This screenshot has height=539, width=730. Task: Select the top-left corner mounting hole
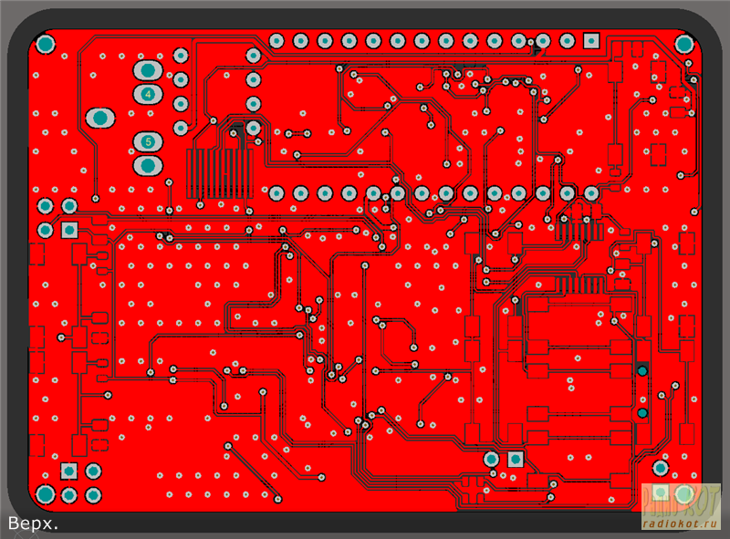45,43
